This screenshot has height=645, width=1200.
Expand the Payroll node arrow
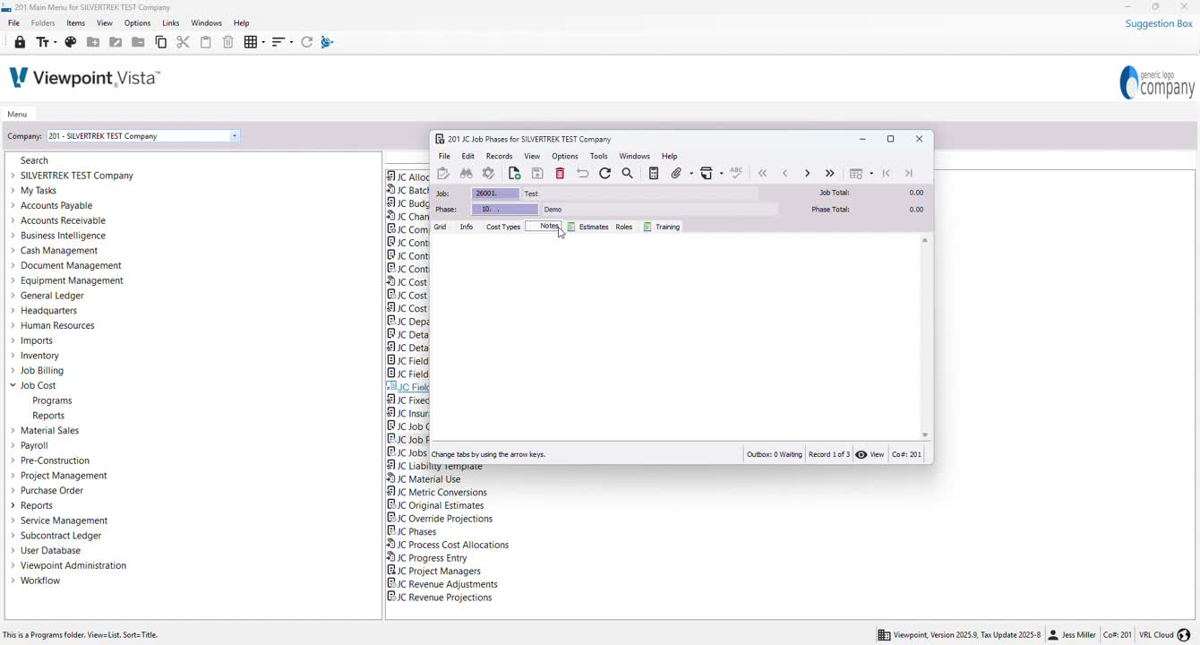[x=13, y=445]
